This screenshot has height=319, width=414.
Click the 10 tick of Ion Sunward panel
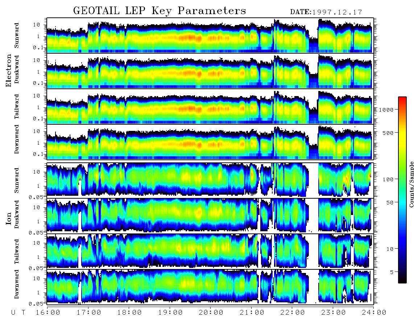tap(36, 172)
